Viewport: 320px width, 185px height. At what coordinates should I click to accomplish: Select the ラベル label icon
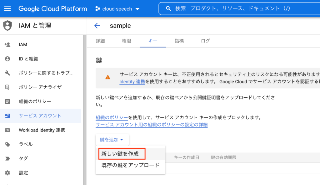pos(8,144)
